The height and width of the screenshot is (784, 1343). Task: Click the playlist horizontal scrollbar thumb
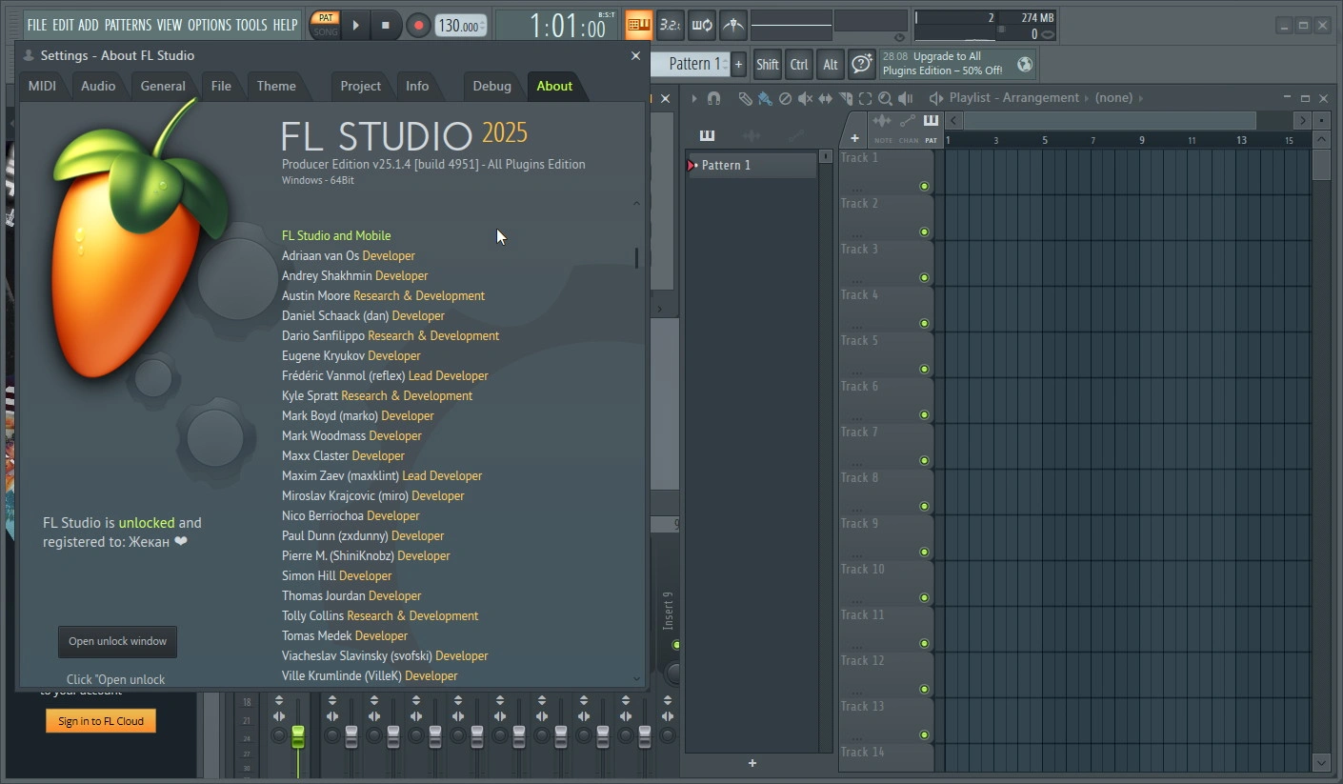point(1110,120)
